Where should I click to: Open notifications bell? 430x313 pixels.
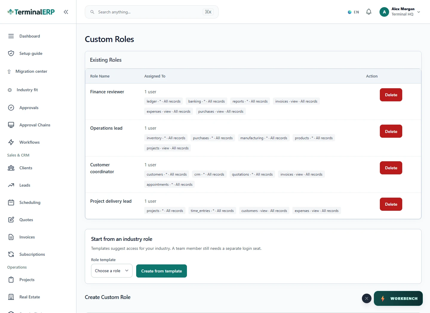[369, 12]
